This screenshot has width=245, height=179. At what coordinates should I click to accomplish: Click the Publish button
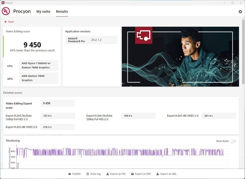click(76, 174)
